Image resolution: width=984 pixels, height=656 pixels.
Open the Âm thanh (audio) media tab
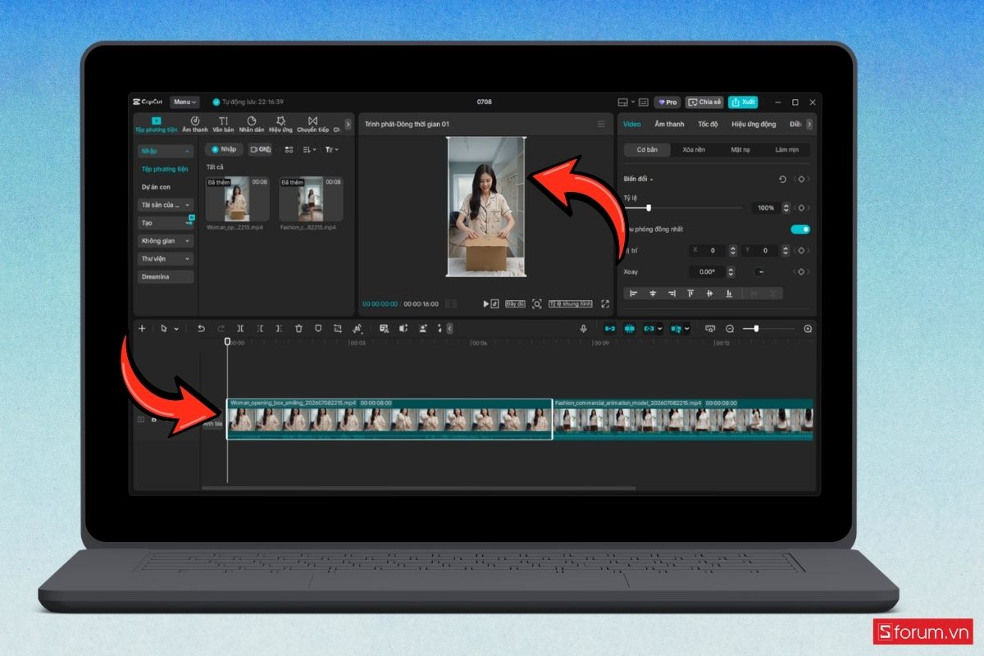(x=195, y=125)
